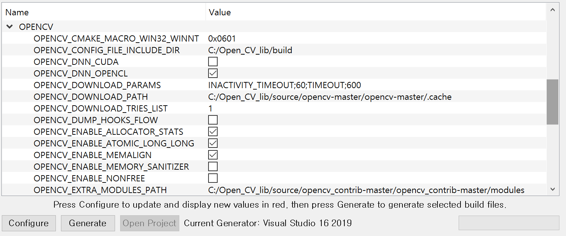Disable OPENCV_ENABLE_ALLOCATOR_STATS checkbox
566x236 pixels.
tap(213, 131)
